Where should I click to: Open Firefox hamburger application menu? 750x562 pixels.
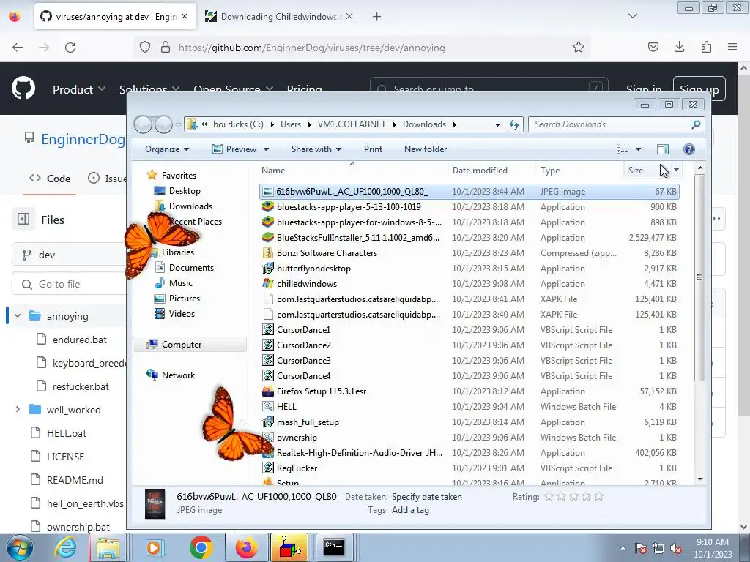tap(732, 47)
